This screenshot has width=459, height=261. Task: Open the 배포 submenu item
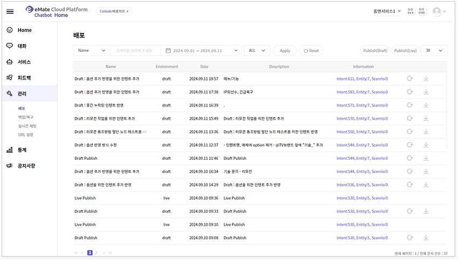22,108
